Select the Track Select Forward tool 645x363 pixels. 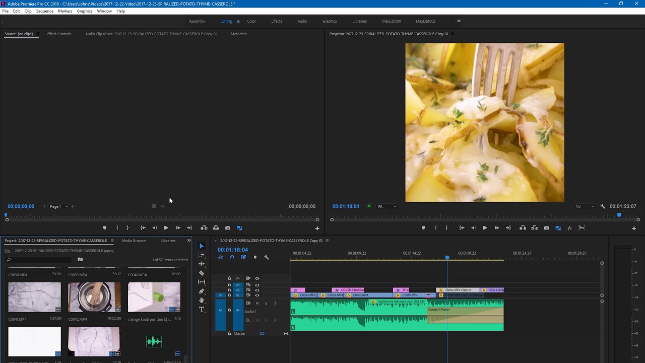[202, 255]
